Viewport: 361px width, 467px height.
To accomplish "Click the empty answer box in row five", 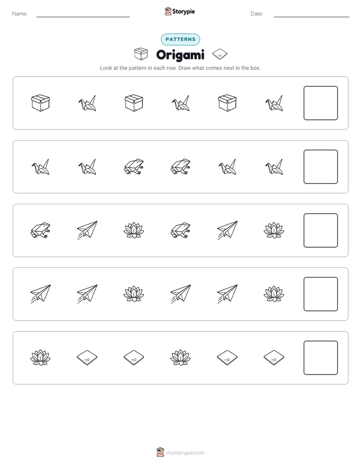I will pyautogui.click(x=321, y=358).
